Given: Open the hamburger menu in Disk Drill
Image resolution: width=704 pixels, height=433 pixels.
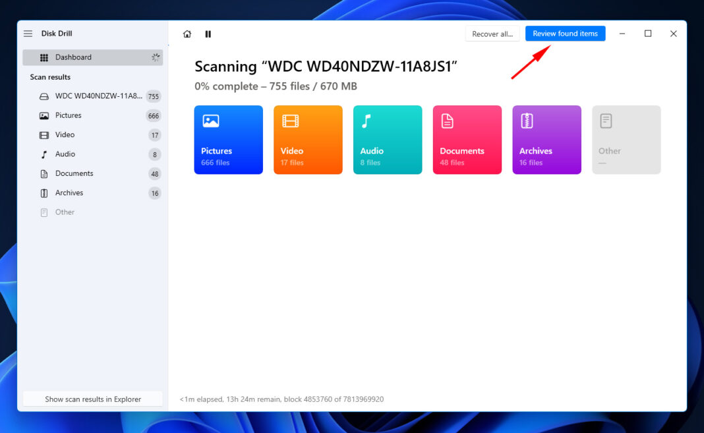Looking at the screenshot, I should pyautogui.click(x=28, y=34).
